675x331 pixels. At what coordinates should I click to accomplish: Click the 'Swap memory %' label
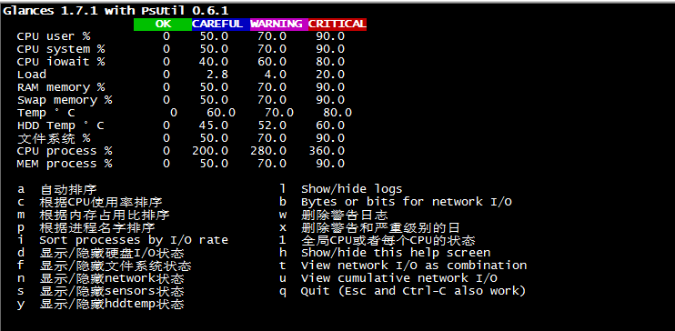(65, 100)
